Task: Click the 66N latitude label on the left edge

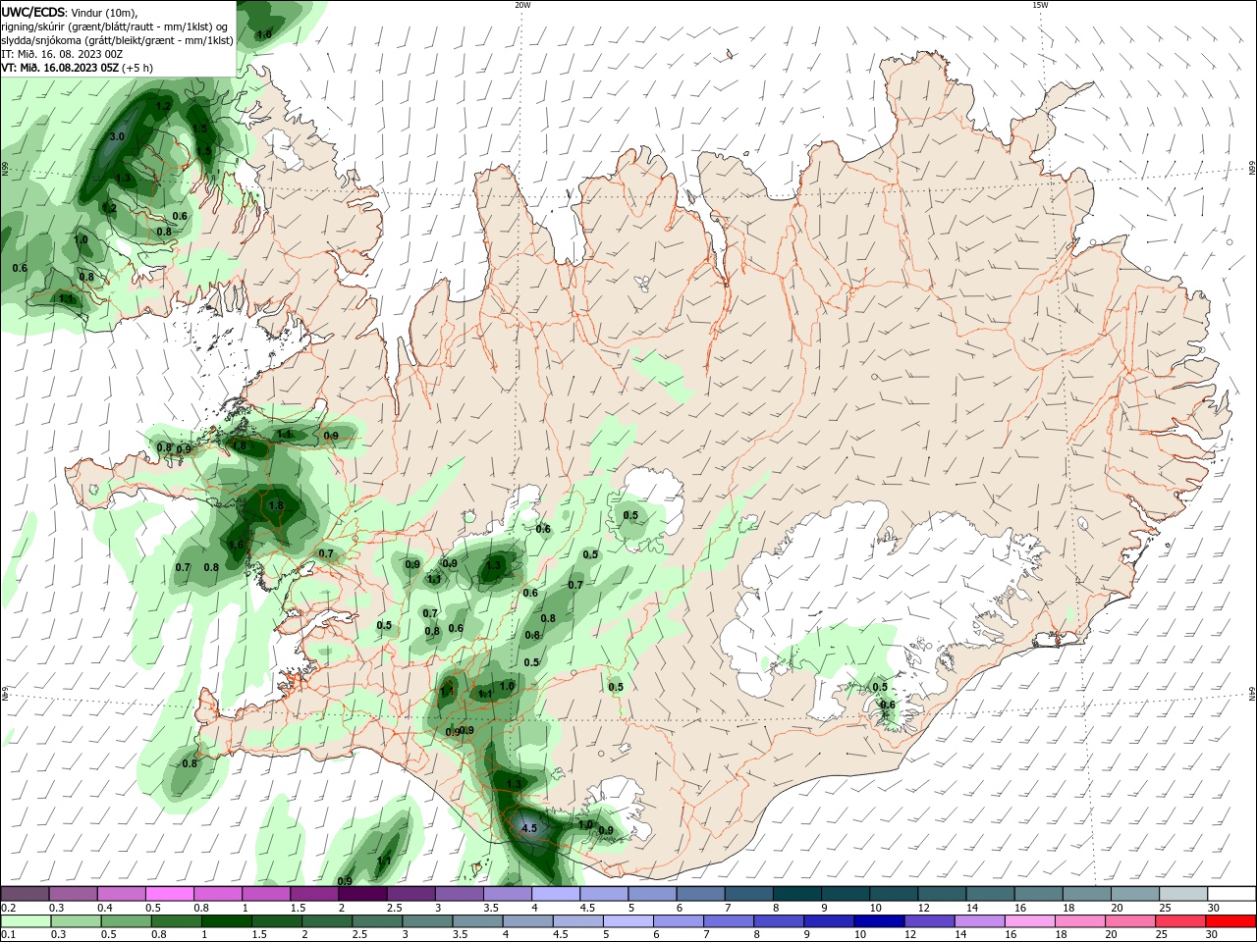Action: click(x=5, y=168)
